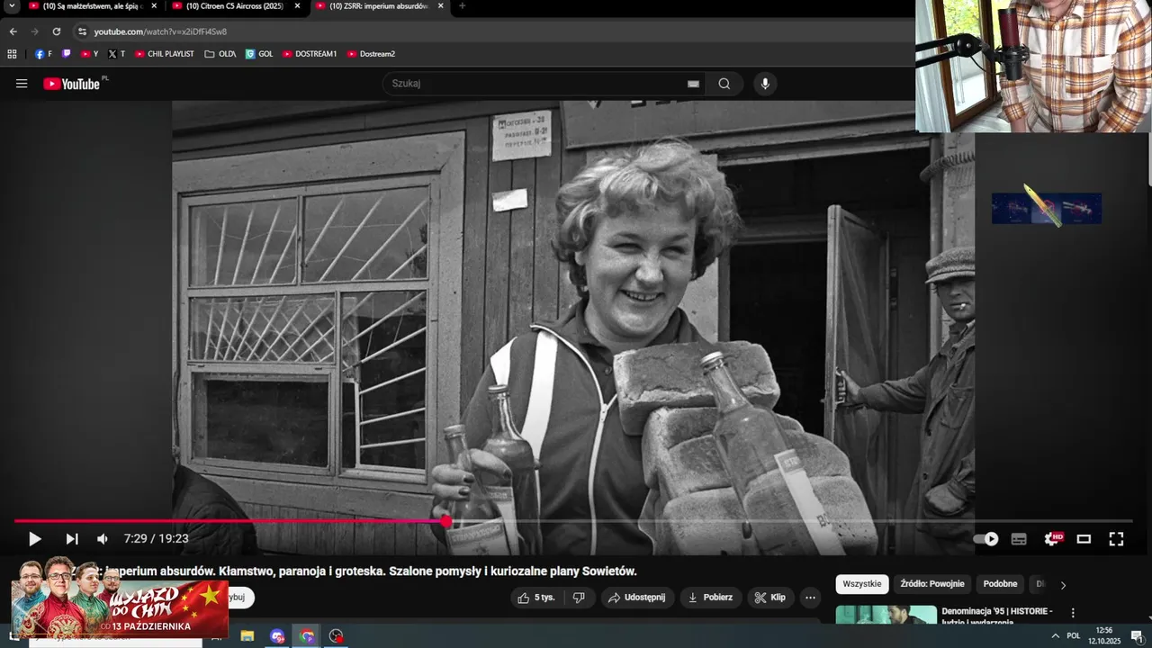Open the Facebook F bookmark

pos(43,54)
